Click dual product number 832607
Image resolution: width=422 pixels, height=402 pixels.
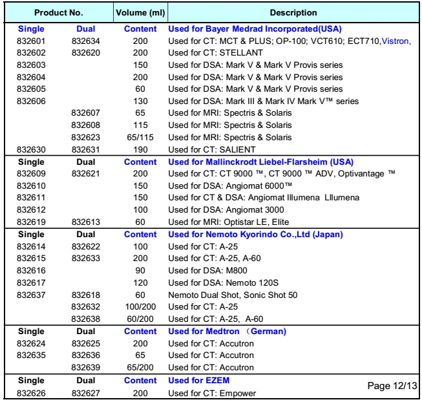pyautogui.click(x=86, y=113)
